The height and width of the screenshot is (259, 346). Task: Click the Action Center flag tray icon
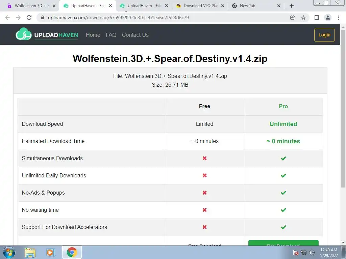[x=296, y=253]
